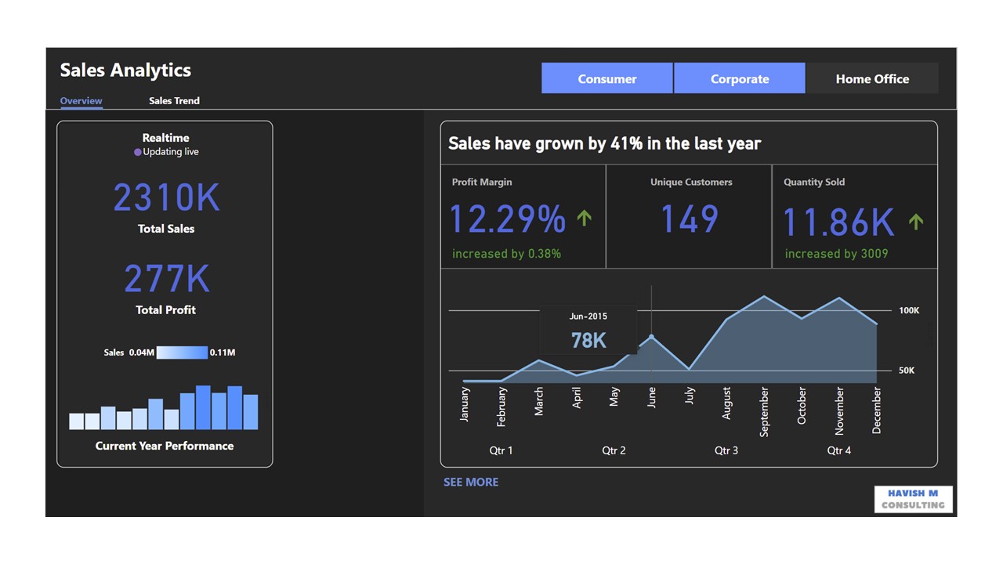This screenshot has width=1003, height=564.
Task: Click the green arrow beside Profit Margin
Action: point(584,219)
